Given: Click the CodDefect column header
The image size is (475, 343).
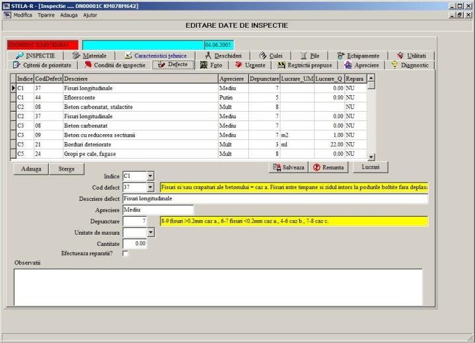Looking at the screenshot, I should [x=48, y=79].
